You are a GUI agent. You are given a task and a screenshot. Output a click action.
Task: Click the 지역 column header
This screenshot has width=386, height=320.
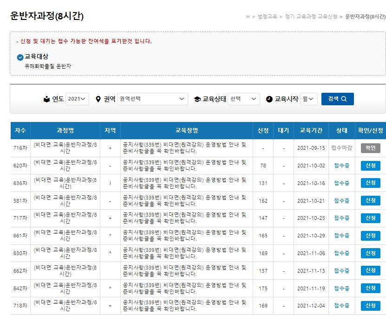point(110,130)
